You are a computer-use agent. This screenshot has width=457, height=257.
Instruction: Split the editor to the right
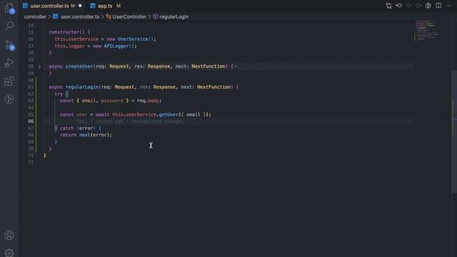coord(438,6)
